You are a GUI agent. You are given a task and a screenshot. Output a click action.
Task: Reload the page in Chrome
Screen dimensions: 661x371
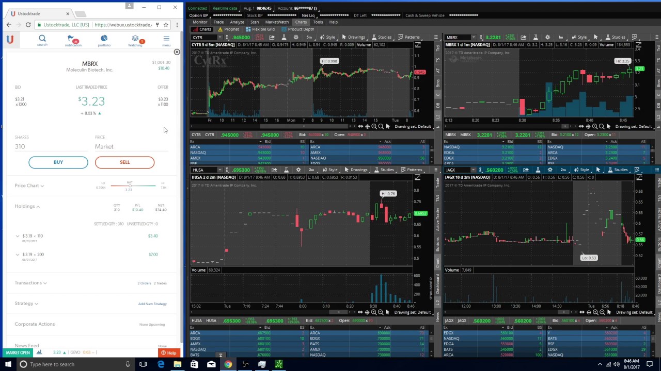28,25
